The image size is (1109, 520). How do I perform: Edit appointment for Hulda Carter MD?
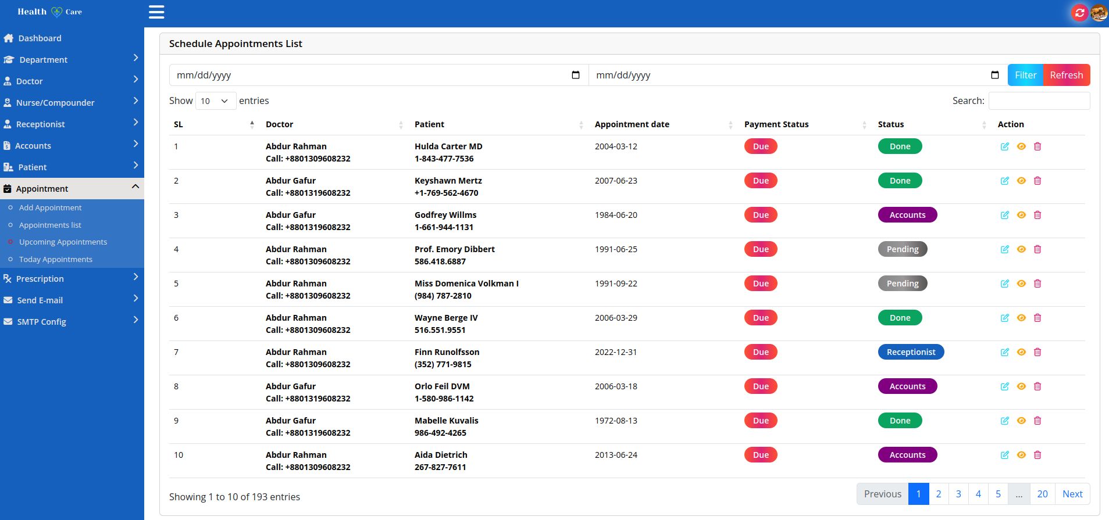(1004, 146)
